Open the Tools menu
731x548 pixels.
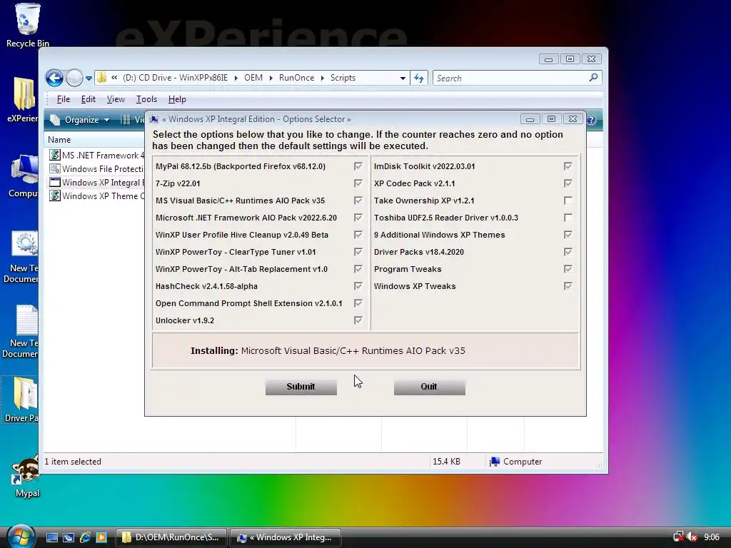(x=146, y=99)
